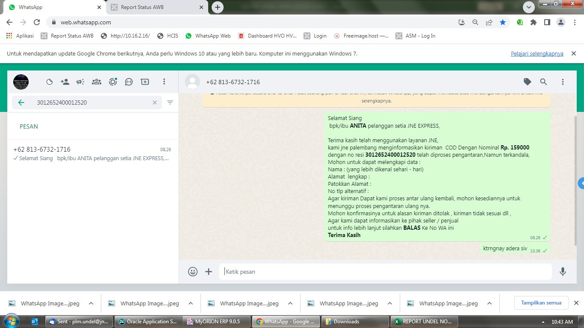This screenshot has height=328, width=584.
Task: Reload the current page
Action: tap(37, 22)
